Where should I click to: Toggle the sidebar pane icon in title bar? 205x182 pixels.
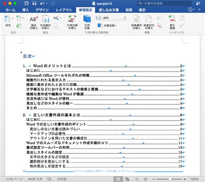26,3
